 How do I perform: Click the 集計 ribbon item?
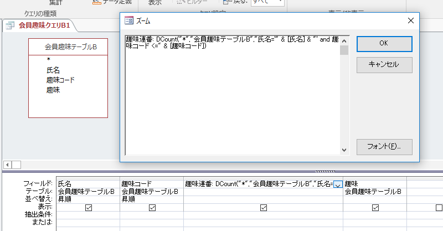[55, 3]
